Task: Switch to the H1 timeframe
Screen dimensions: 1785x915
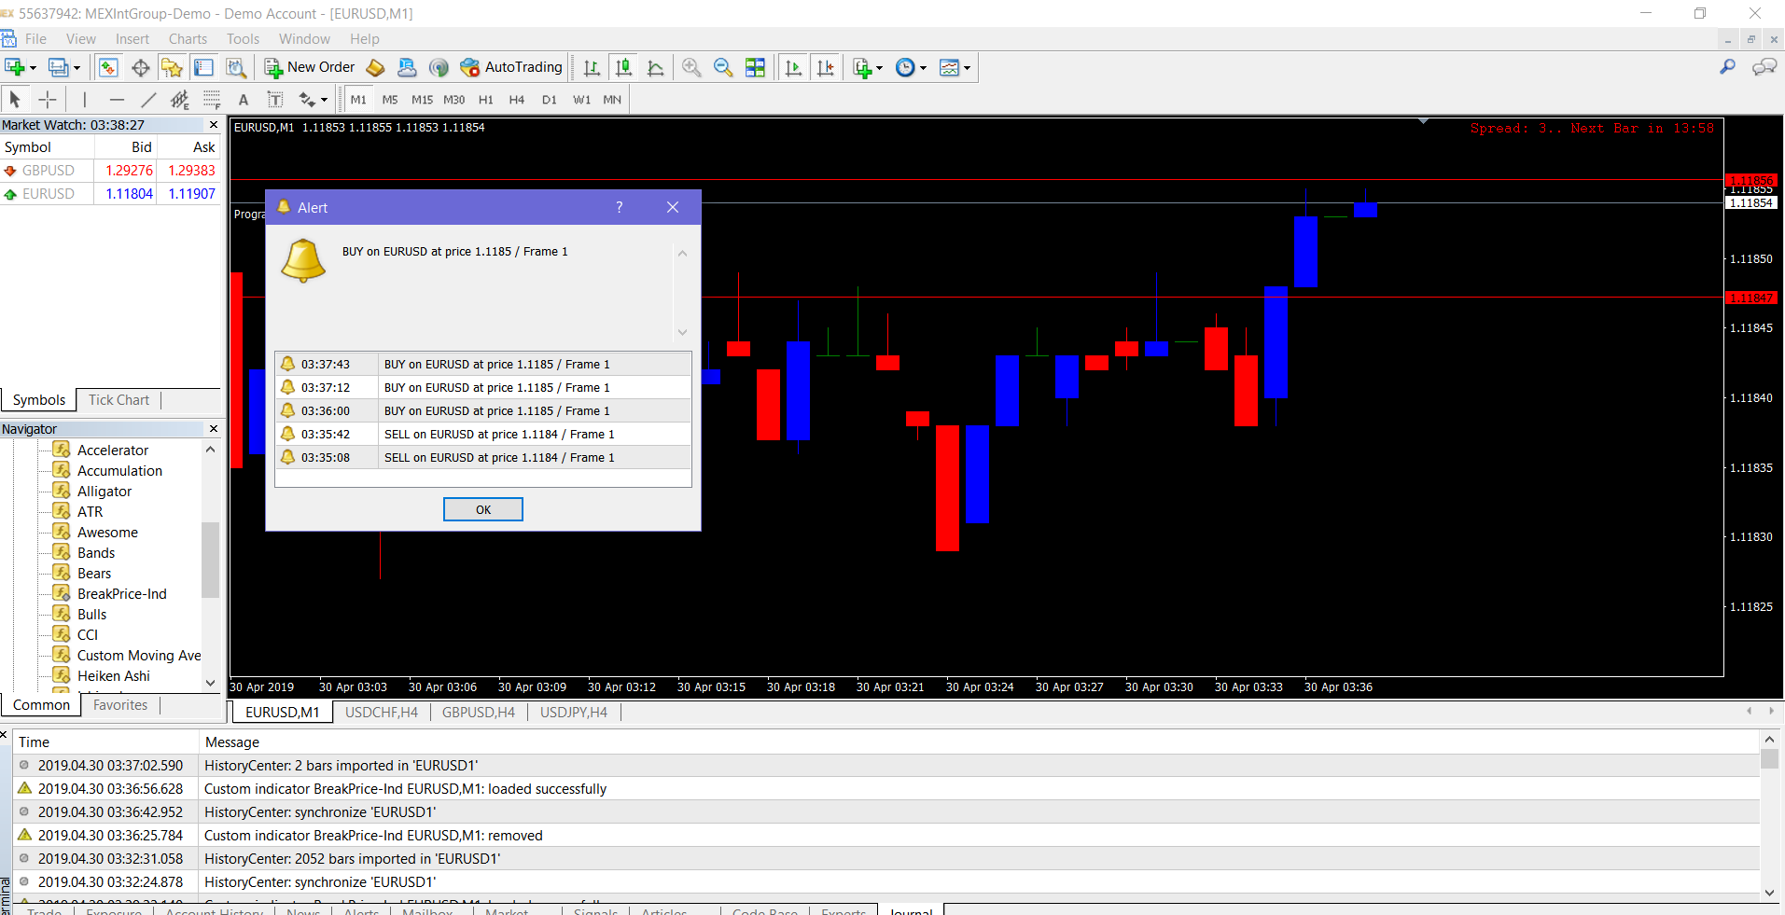Action: (x=485, y=100)
